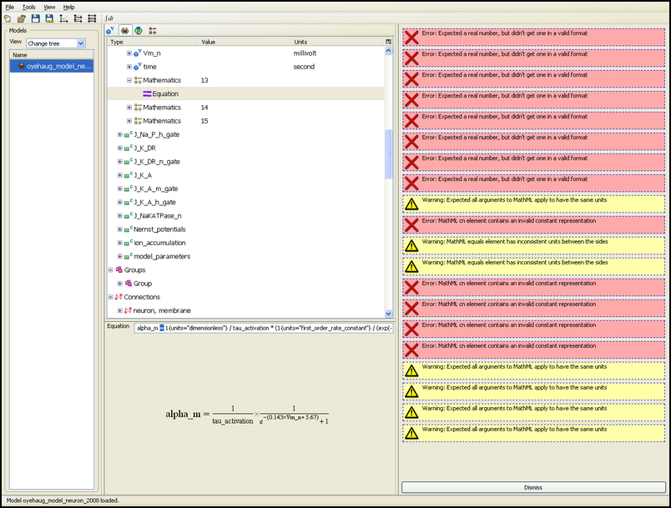This screenshot has height=508, width=671.
Task: Click the 'second' units cell
Action: pos(304,67)
